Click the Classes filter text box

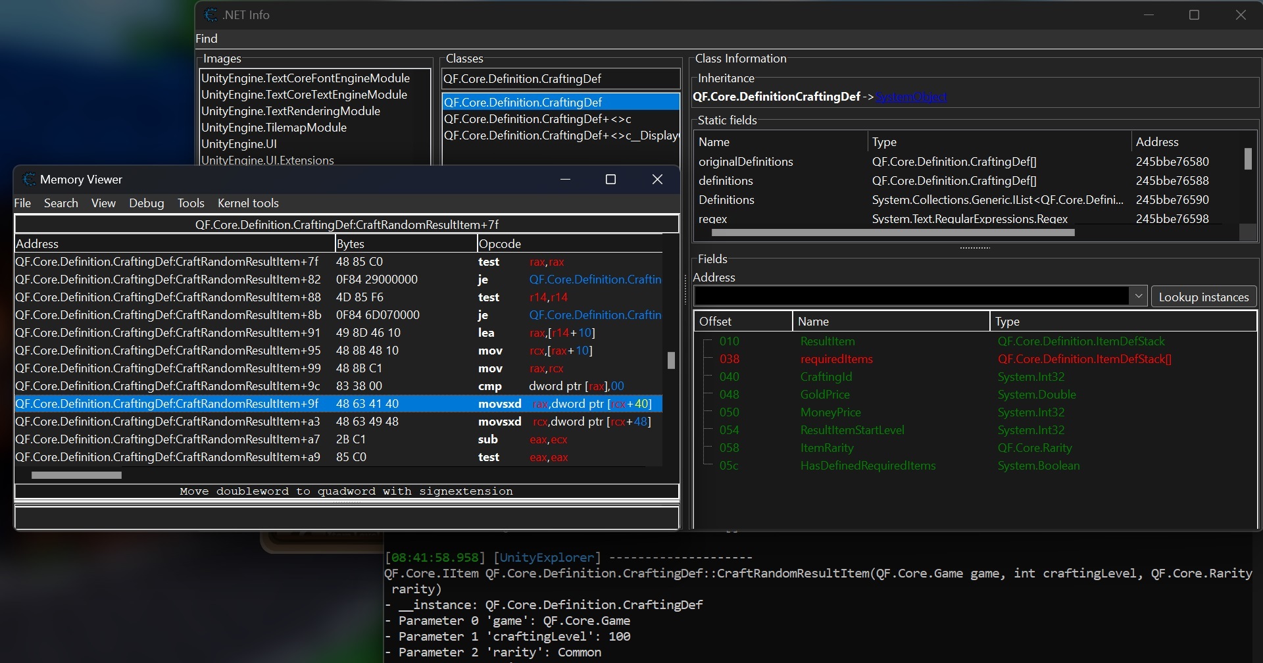pos(560,79)
